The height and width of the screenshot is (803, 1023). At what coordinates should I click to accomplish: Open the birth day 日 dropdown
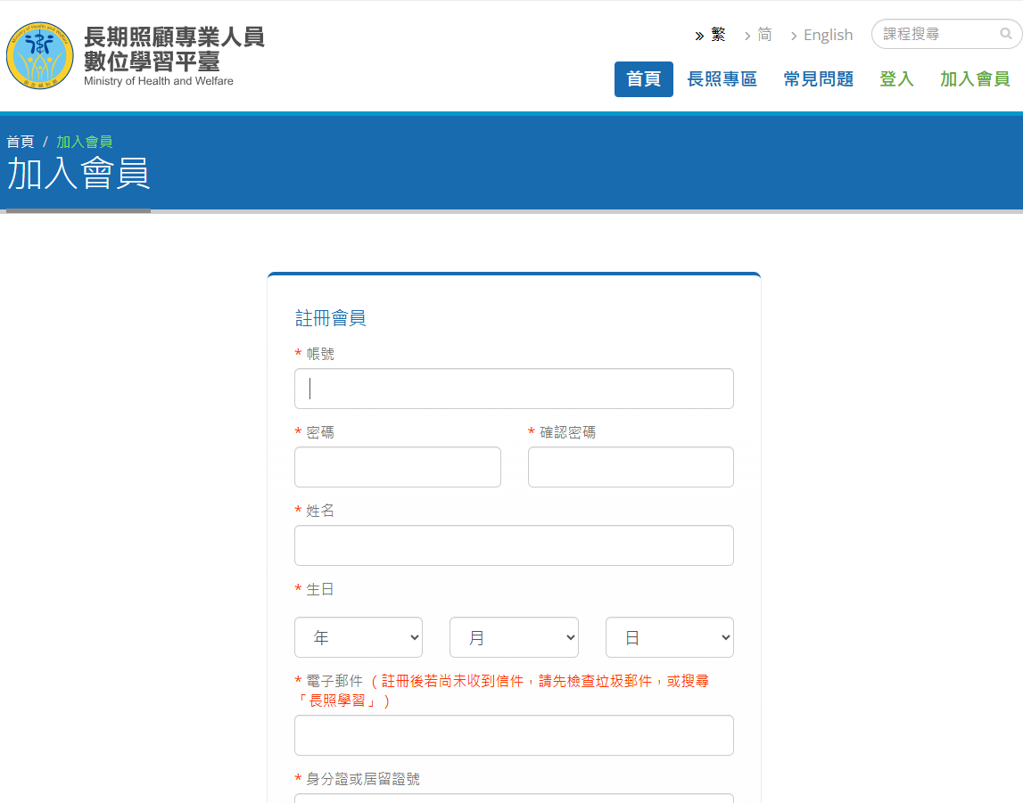point(669,637)
